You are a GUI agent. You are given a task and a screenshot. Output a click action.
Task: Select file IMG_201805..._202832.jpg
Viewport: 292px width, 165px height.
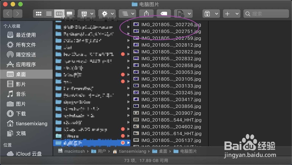pos(169,59)
